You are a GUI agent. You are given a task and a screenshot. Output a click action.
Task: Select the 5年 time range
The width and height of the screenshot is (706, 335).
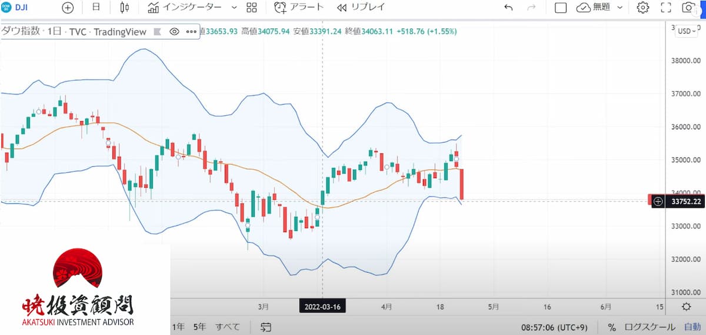pyautogui.click(x=200, y=327)
